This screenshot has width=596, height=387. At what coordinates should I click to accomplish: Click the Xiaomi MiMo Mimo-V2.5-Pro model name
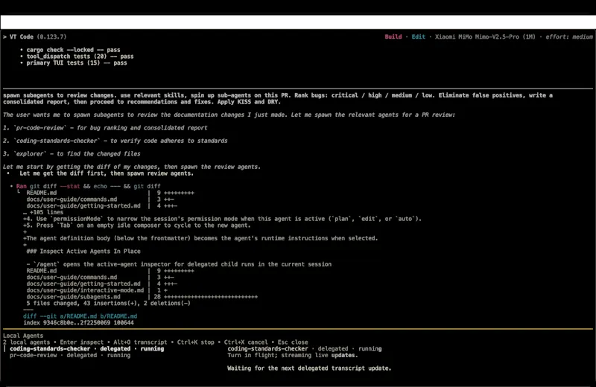tap(485, 36)
